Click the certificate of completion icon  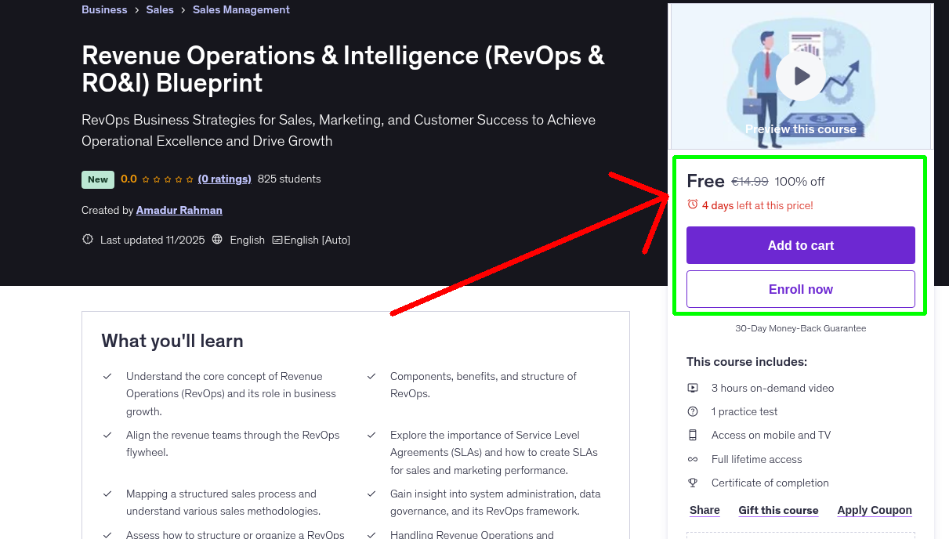(x=693, y=483)
